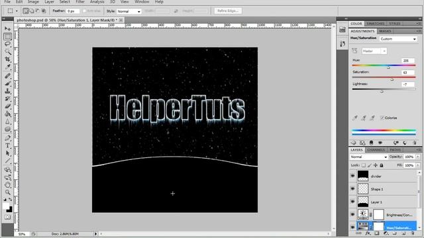
Task: Open the File menu
Action: [7, 1]
